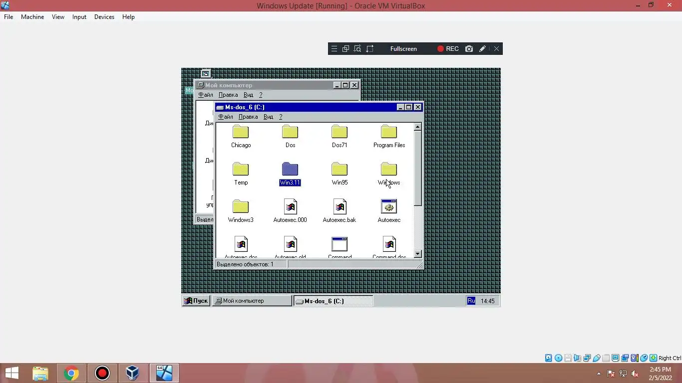The image size is (682, 383).
Task: Click the VirtualBox cube taskbar icon
Action: (x=132, y=373)
